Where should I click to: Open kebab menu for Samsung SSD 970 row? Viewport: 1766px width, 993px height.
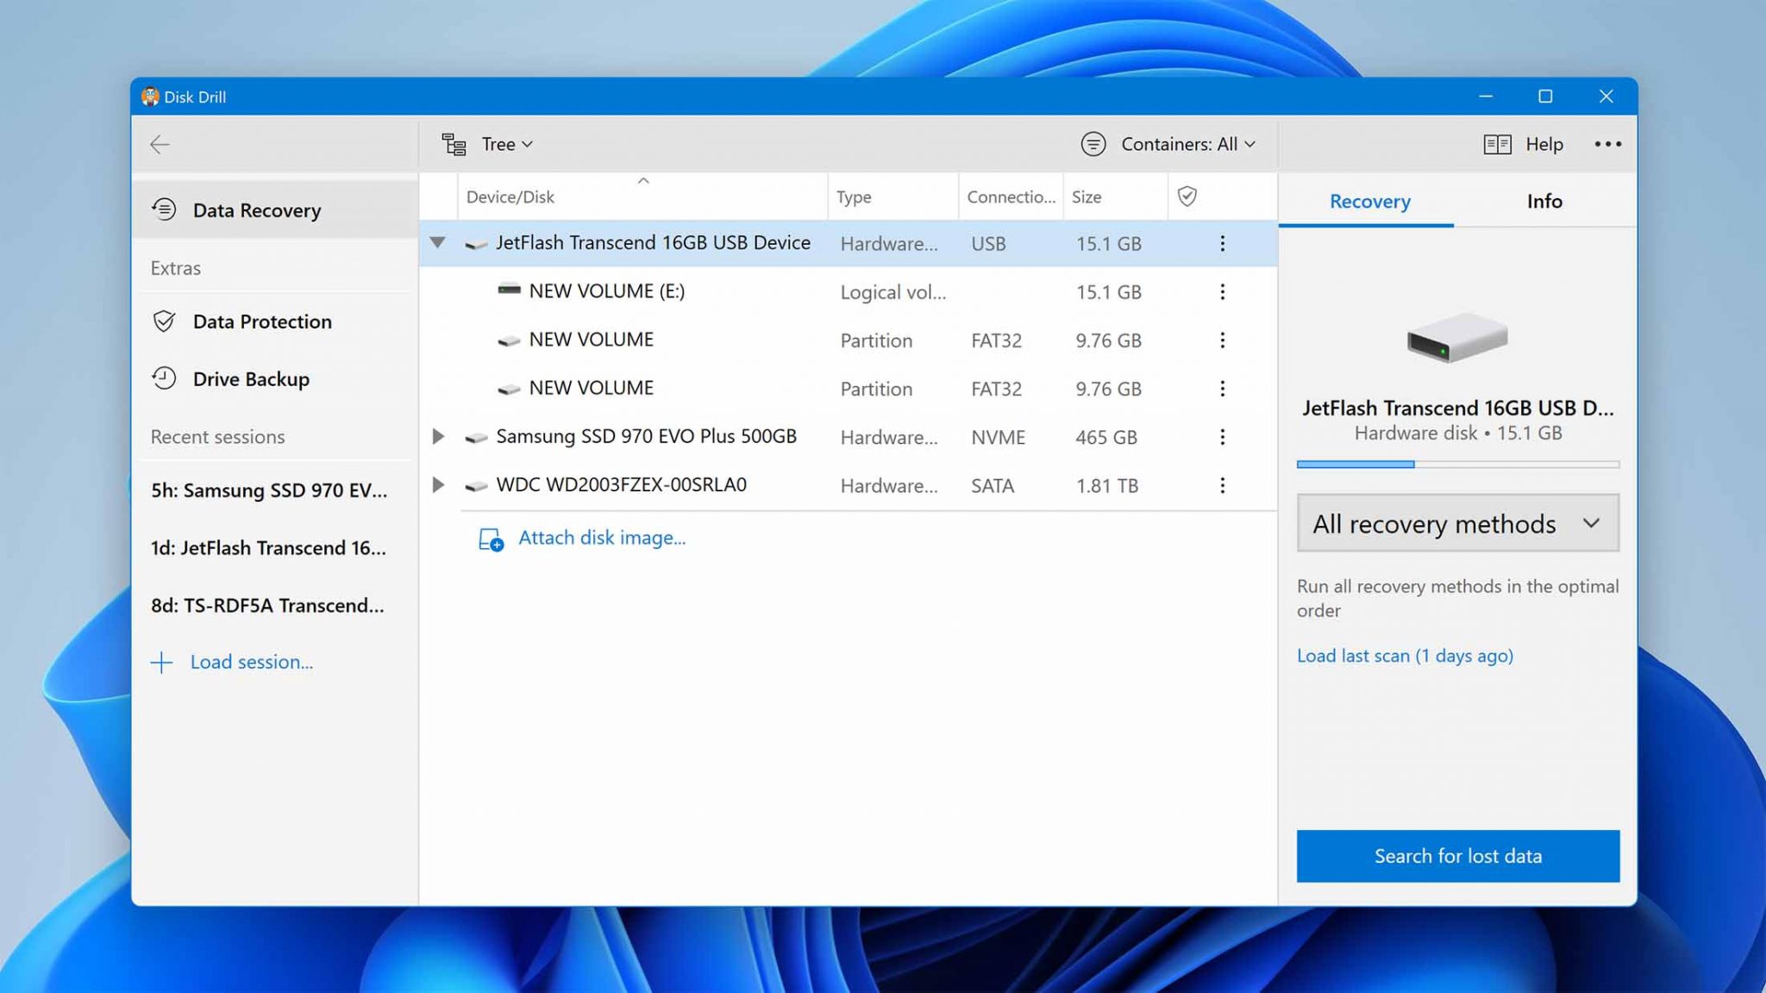(x=1222, y=437)
